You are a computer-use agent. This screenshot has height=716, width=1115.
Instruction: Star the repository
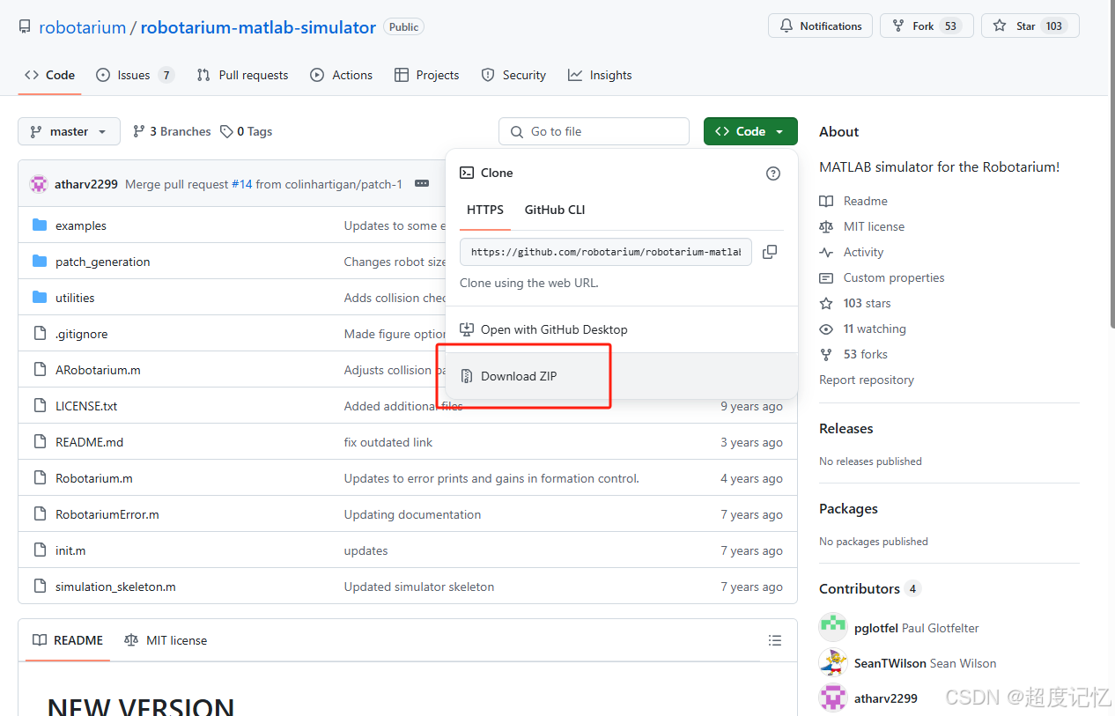coord(1030,26)
